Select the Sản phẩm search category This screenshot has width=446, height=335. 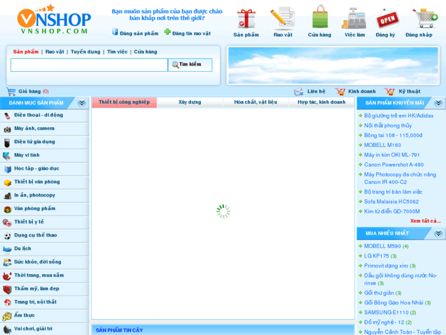(26, 52)
